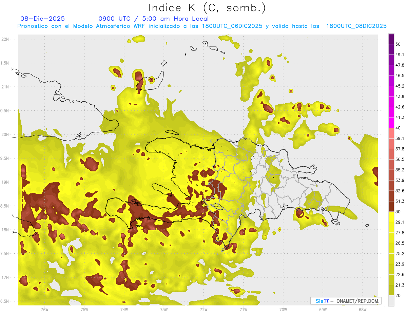Click the "7.5N" latitude label
Viewport: 407px width, 314px height.
5,253
